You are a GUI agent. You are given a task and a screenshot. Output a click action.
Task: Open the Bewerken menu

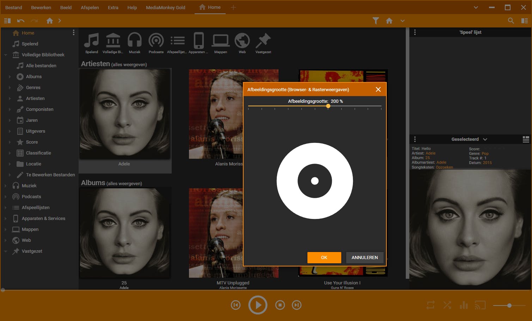pos(41,7)
